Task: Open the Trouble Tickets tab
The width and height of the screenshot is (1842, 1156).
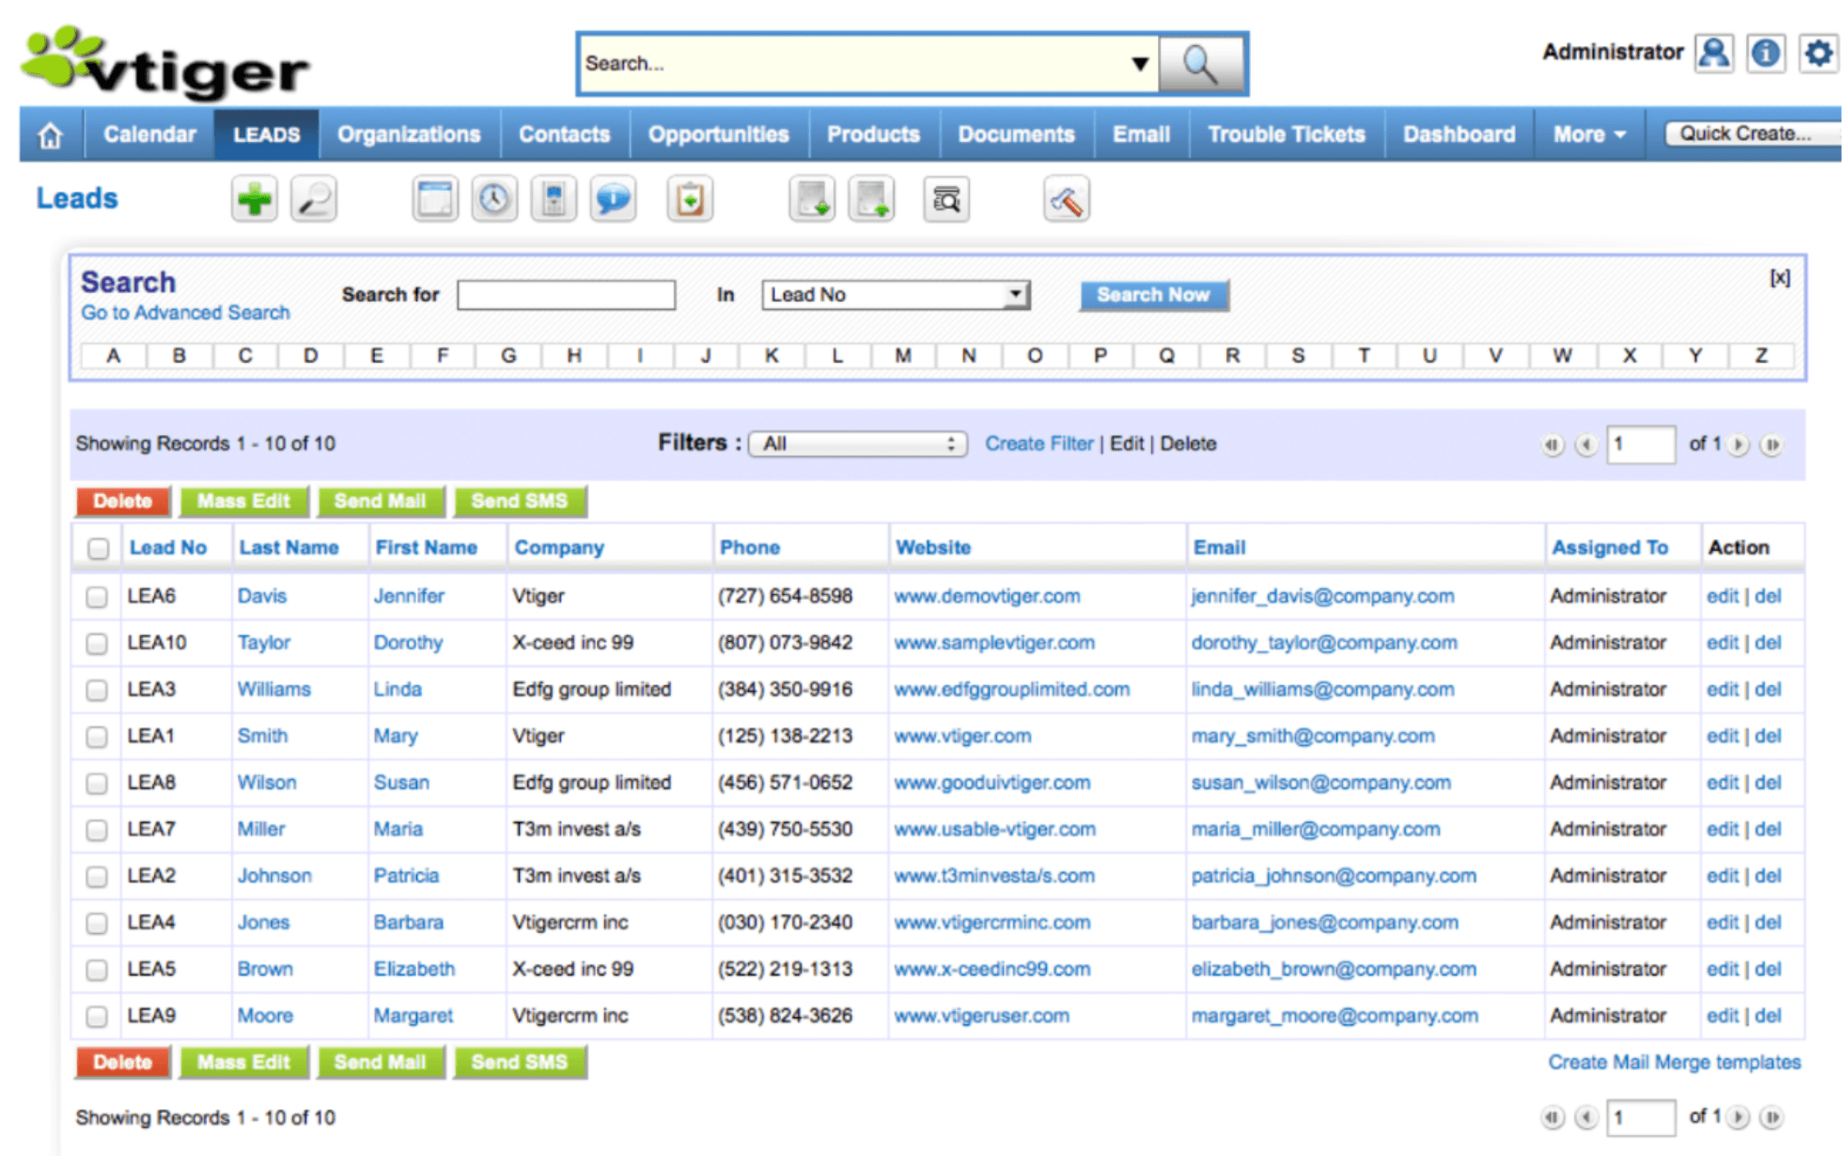Action: pyautogui.click(x=1287, y=135)
